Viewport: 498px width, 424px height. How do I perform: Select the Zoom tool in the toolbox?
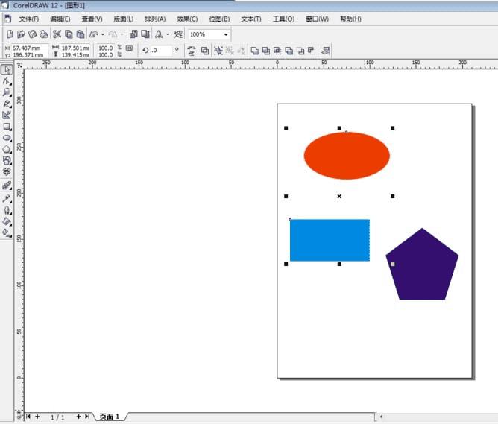[7, 92]
